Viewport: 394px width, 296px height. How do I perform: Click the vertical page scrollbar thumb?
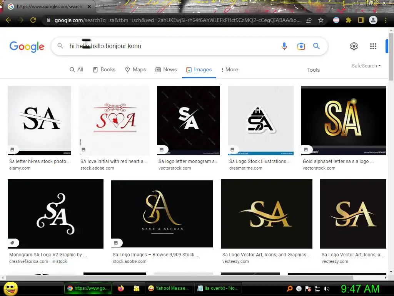pos(391,57)
